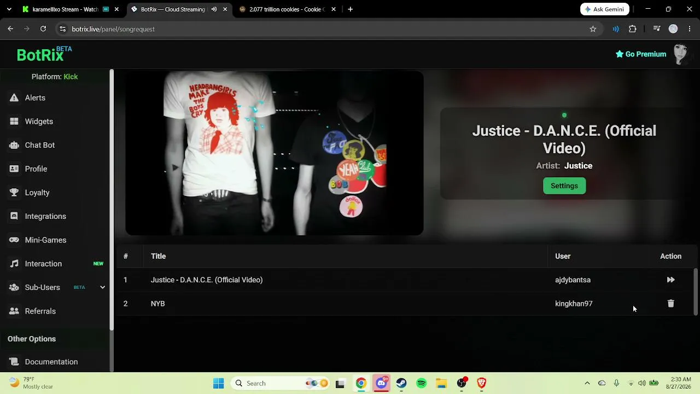
Task: Open the Chrome three-dot menu
Action: 690,29
